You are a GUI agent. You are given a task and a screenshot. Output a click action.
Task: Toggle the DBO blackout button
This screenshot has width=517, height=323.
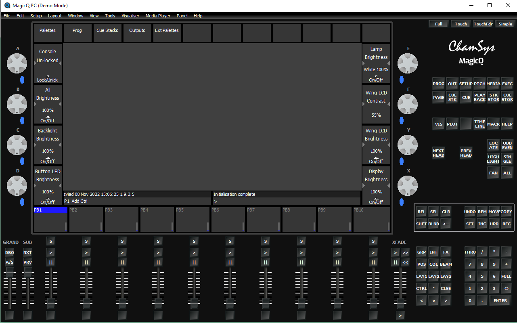click(x=10, y=252)
